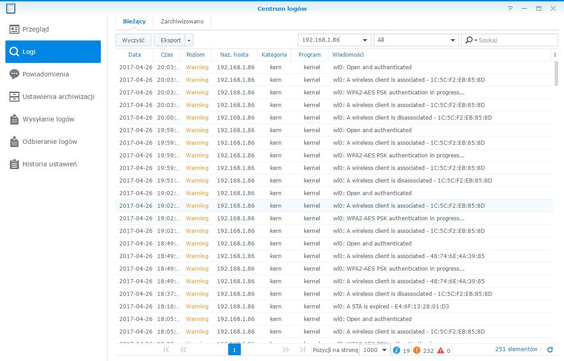Screen dimensions: 564x361
Task: Sort by the Kategoria column header
Action: point(274,55)
